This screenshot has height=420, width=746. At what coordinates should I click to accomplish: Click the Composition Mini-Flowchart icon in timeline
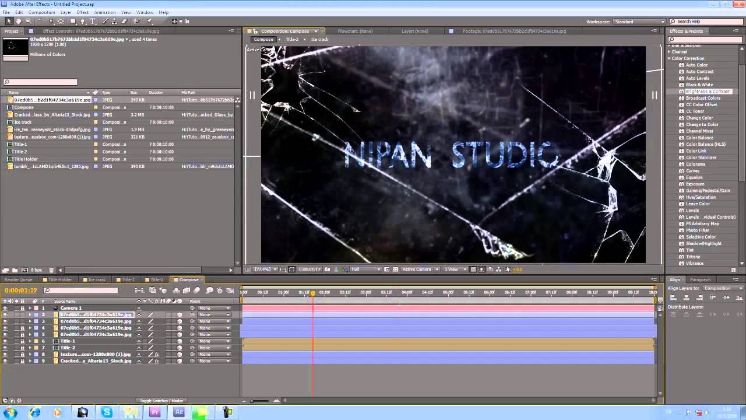pyautogui.click(x=139, y=290)
